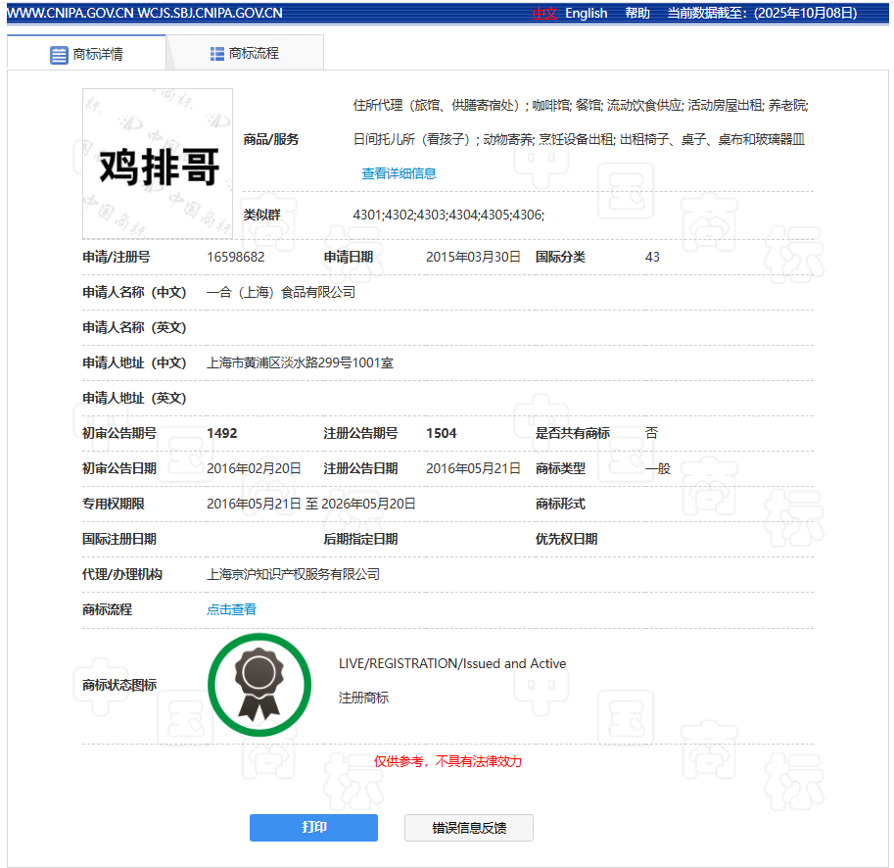Open the 鸡排哥 trademark image
The image size is (894, 868).
click(x=158, y=165)
